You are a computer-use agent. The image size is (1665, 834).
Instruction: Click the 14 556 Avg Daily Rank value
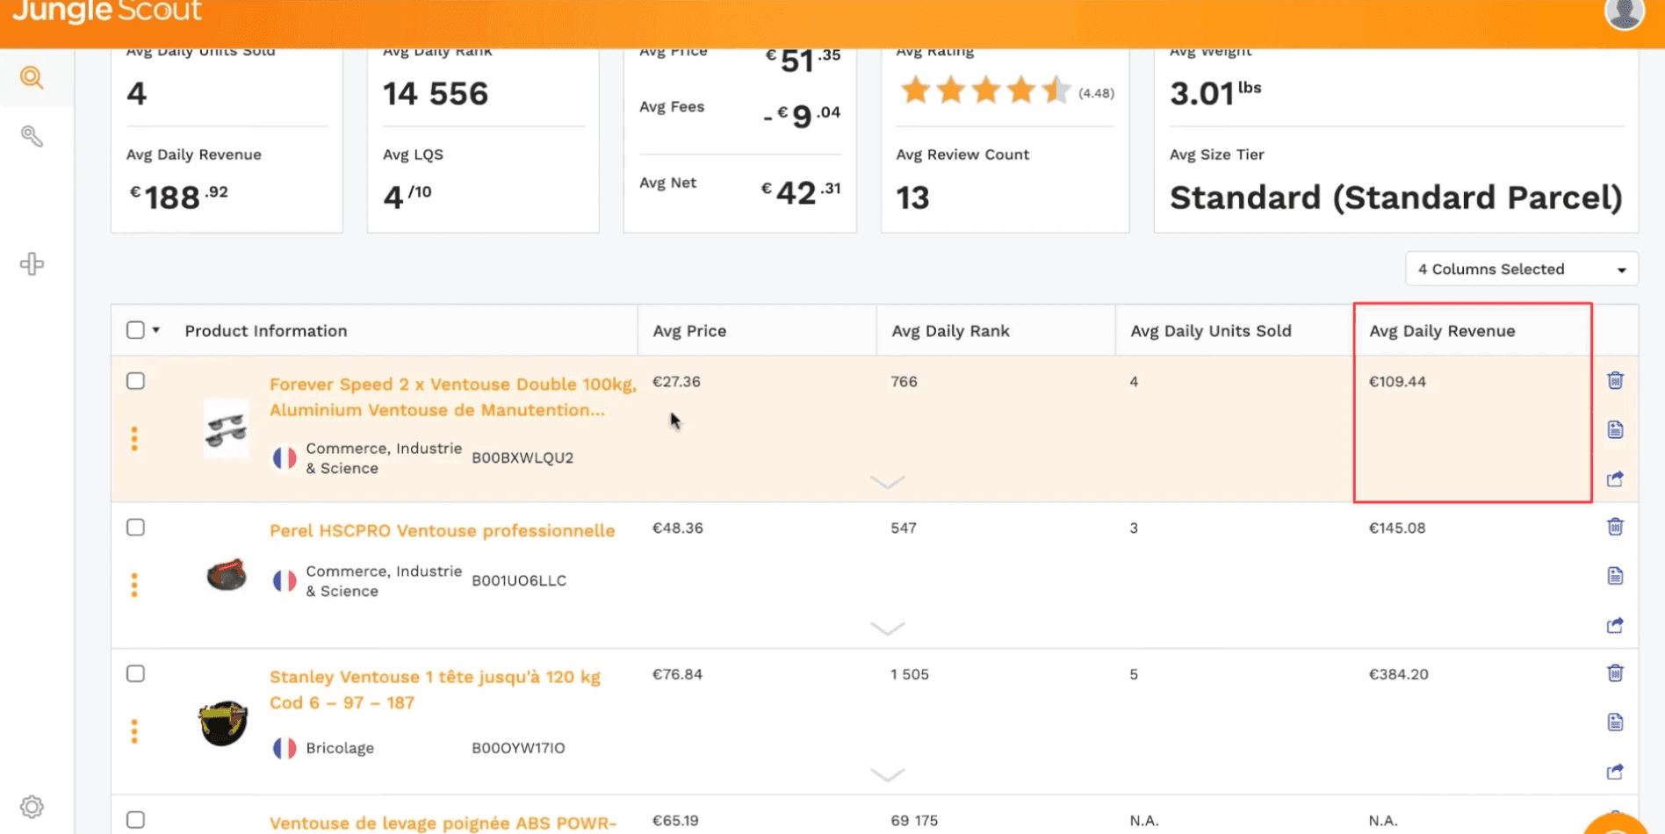[436, 93]
